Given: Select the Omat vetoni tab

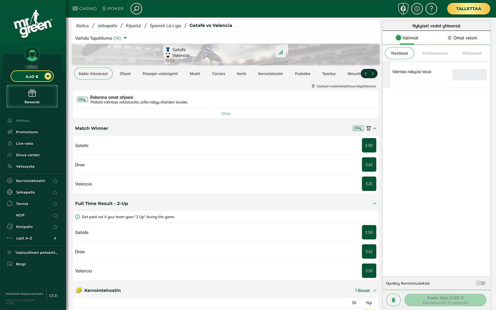Looking at the screenshot, I should [x=463, y=38].
